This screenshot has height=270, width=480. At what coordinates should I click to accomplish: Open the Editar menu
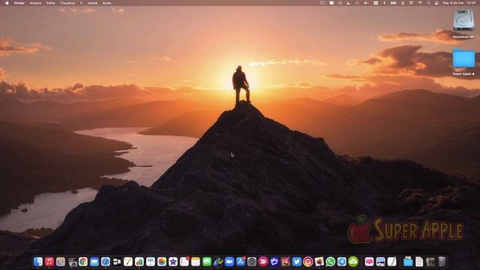51,3
